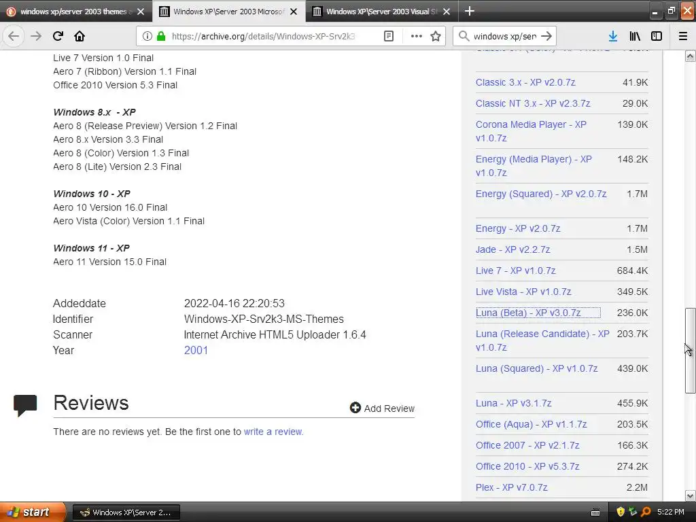Download Office 2007 - XP v2.1.7z
Viewport: 696px width, 522px height.
527,445
